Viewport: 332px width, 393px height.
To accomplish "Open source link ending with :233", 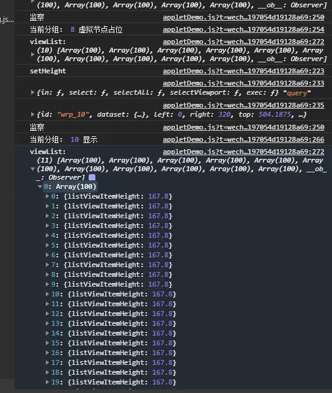I will click(x=243, y=83).
